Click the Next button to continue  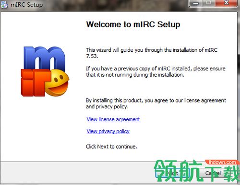[173, 173]
